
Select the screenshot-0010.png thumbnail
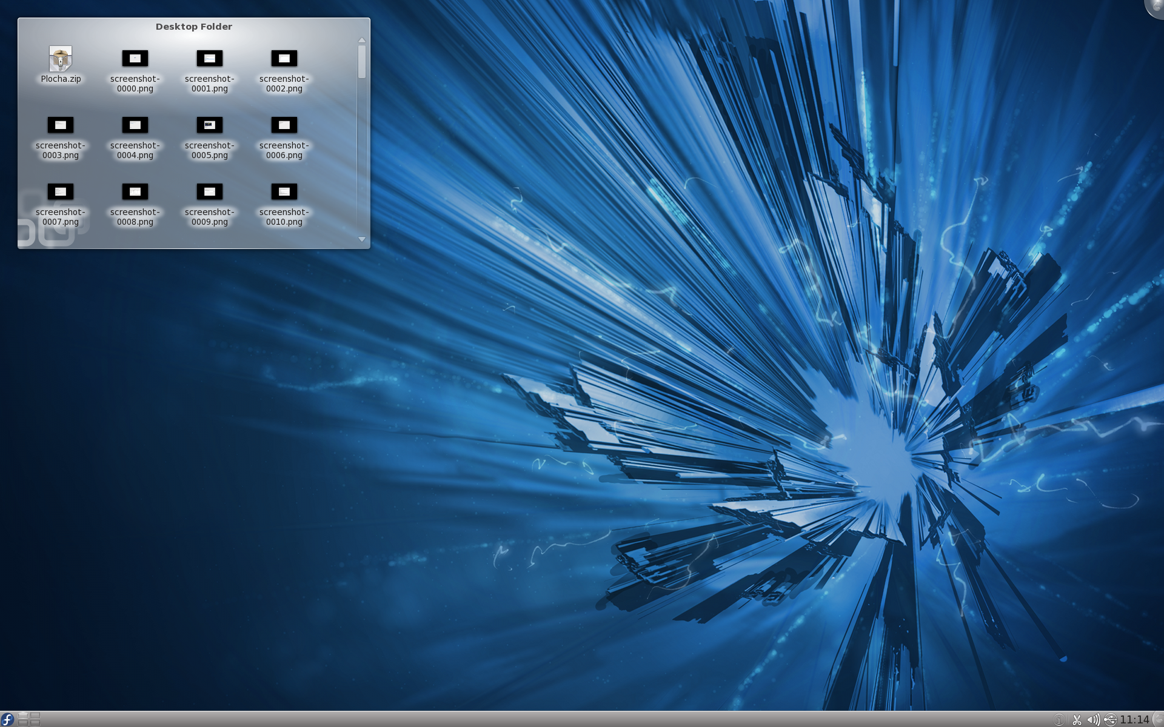(284, 191)
